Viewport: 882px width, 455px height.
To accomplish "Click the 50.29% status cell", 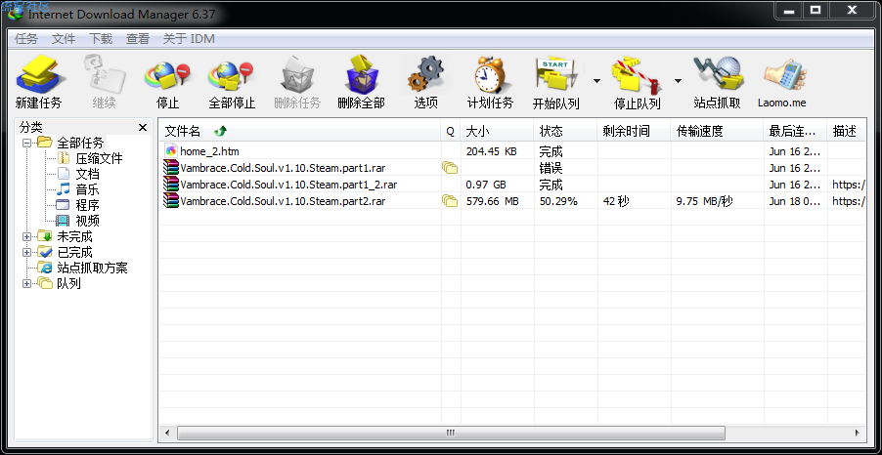I will click(x=558, y=201).
